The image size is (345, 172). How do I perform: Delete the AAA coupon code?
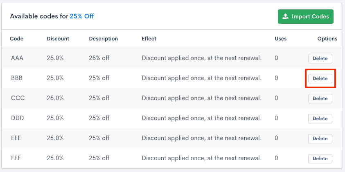[320, 58]
